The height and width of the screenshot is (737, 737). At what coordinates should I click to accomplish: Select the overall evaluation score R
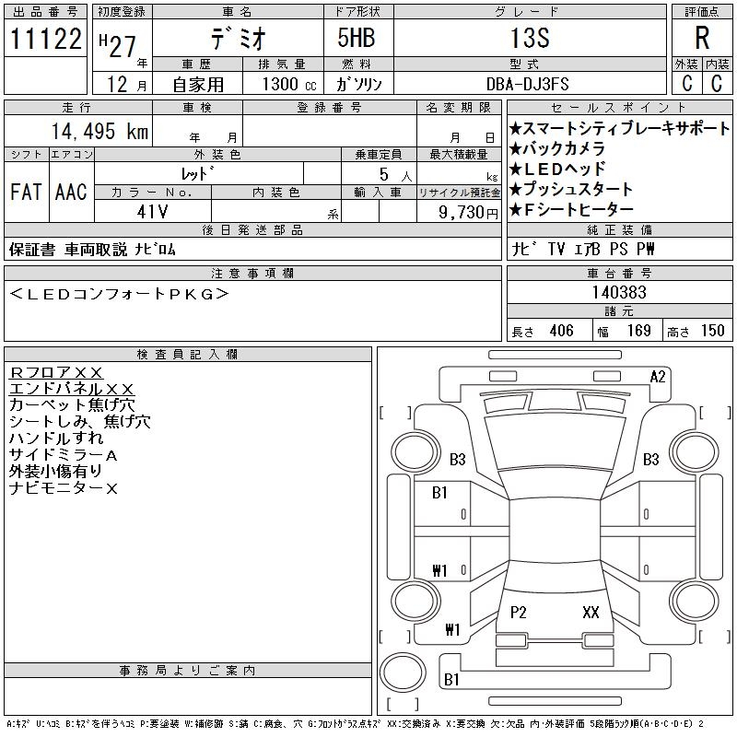click(x=702, y=38)
